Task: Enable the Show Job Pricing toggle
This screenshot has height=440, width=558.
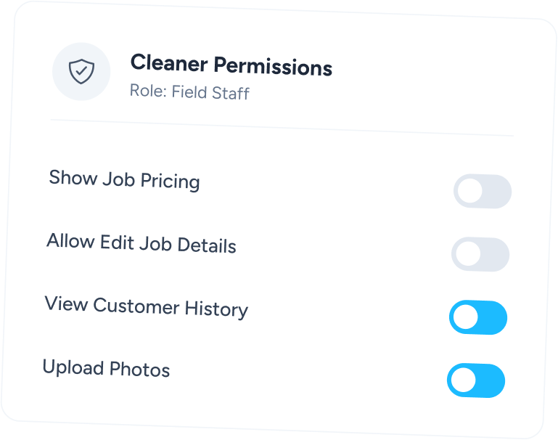Action: (483, 192)
